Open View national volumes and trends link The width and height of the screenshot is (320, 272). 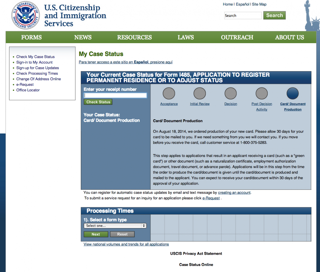pos(126,244)
